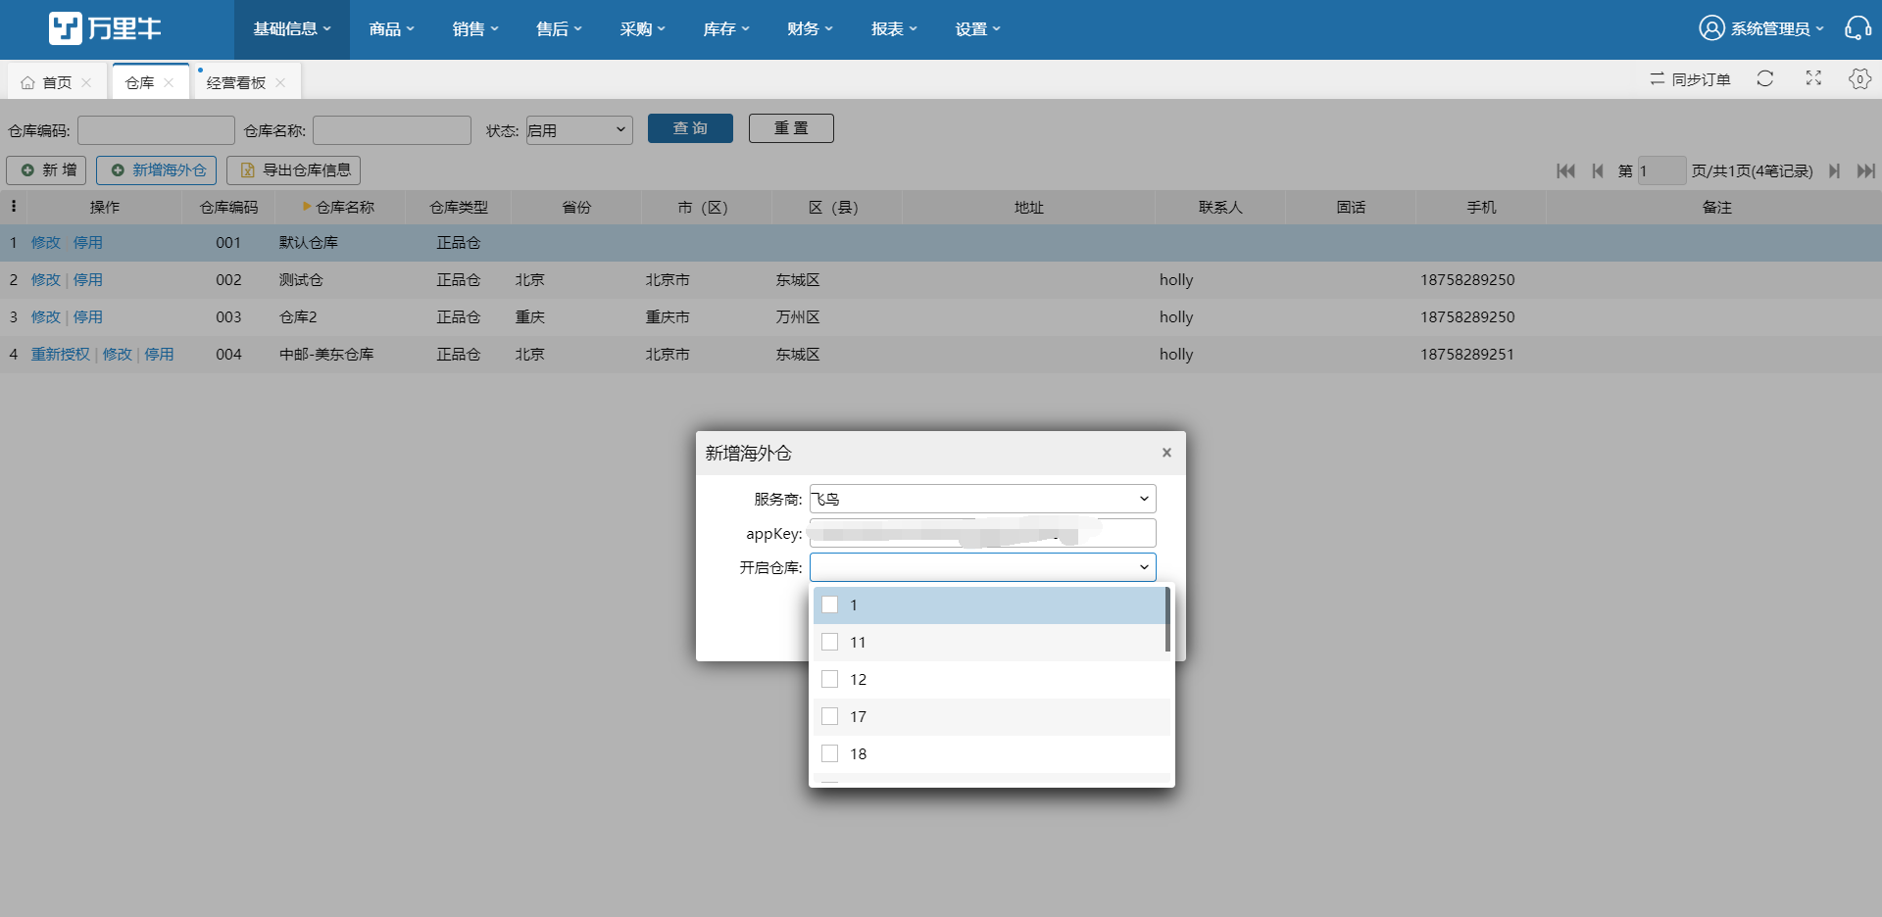Open the 状态 status dropdown

[x=579, y=129]
